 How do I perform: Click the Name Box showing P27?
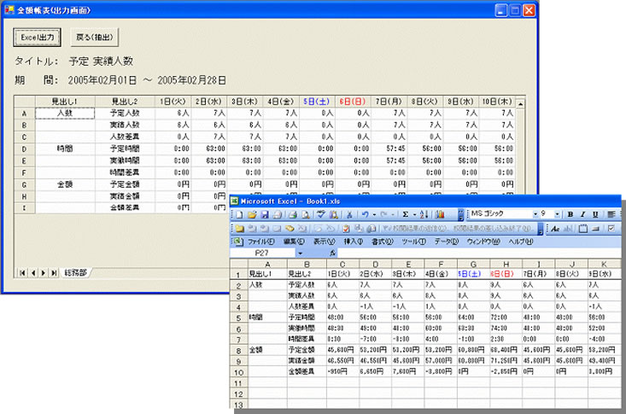point(262,253)
